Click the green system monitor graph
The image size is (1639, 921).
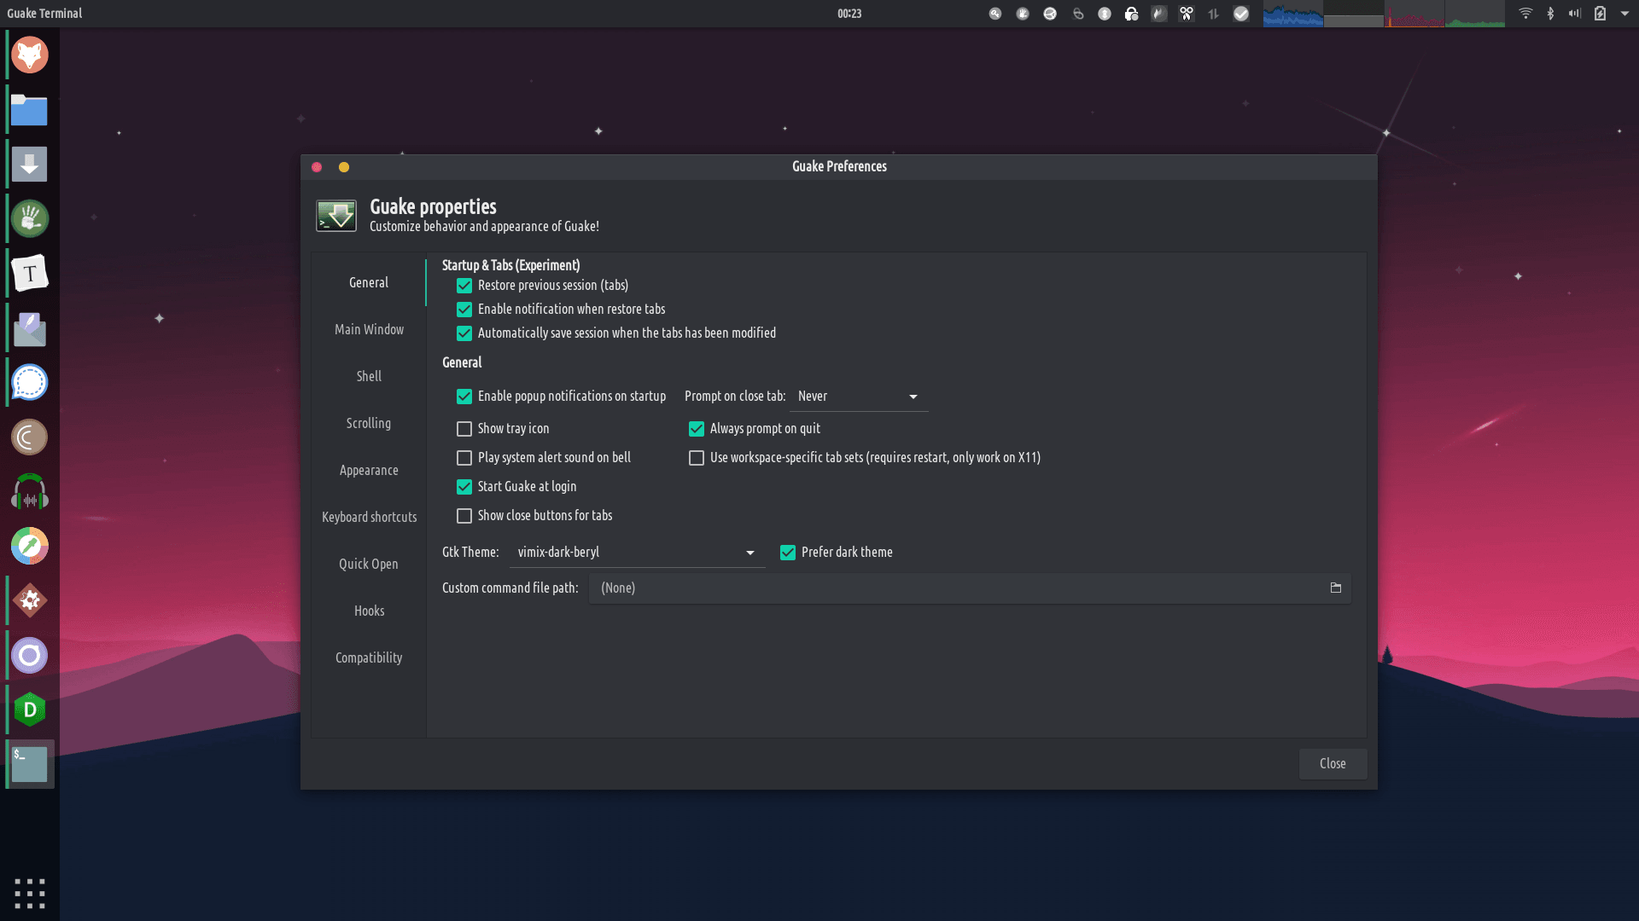(1474, 14)
